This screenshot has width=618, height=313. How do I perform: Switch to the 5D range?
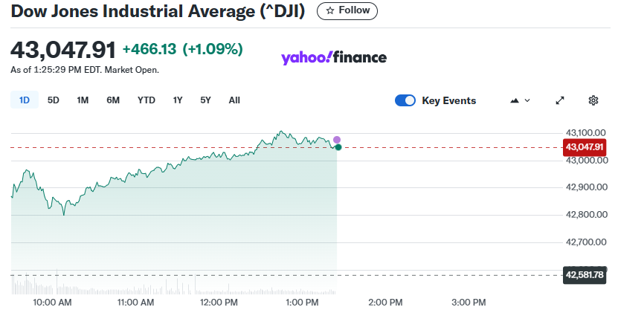coord(54,100)
